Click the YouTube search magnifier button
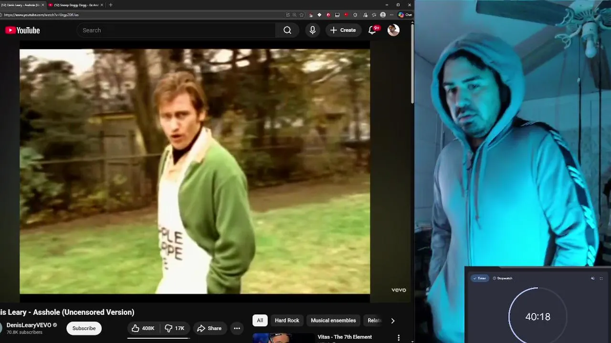The image size is (611, 343). 287,30
